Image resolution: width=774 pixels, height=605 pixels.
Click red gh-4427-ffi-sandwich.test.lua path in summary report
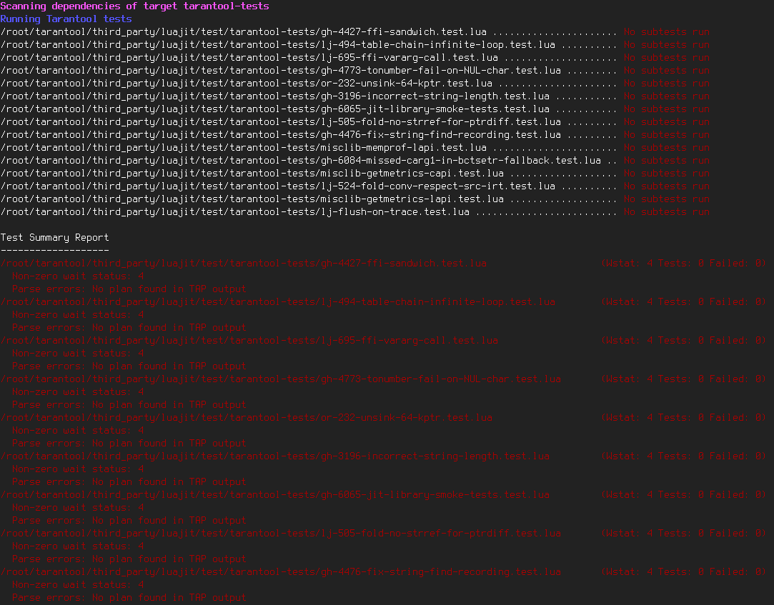(x=244, y=263)
